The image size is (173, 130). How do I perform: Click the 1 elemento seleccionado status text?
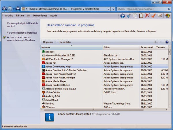(14, 127)
